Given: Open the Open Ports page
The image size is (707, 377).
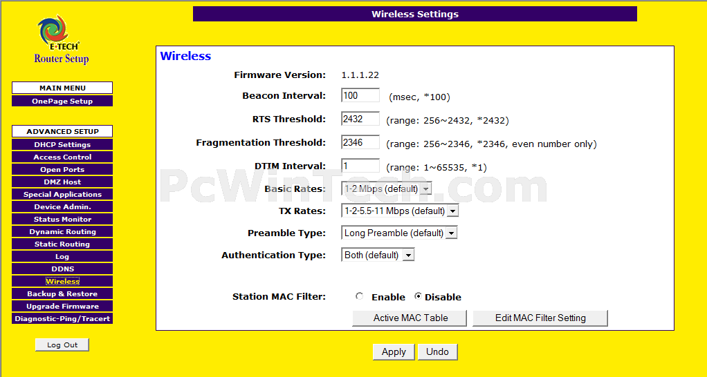Looking at the screenshot, I should point(62,170).
